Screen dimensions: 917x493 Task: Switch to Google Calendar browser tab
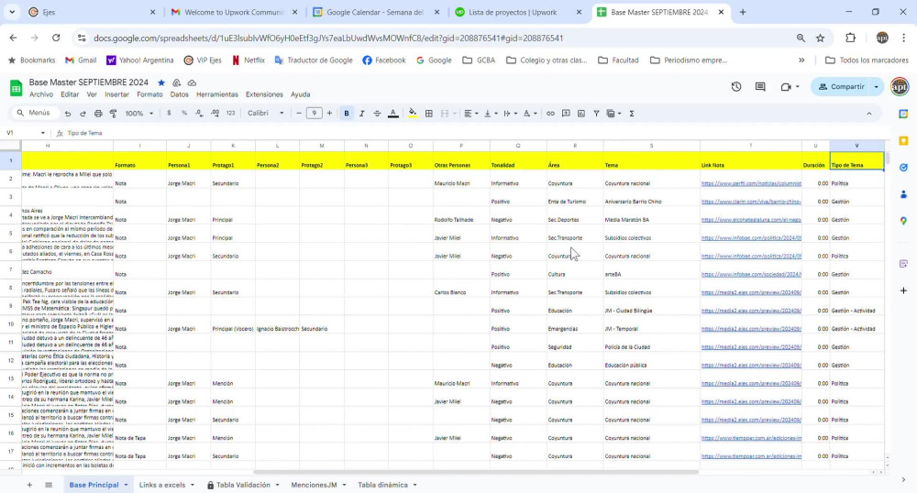coord(374,12)
